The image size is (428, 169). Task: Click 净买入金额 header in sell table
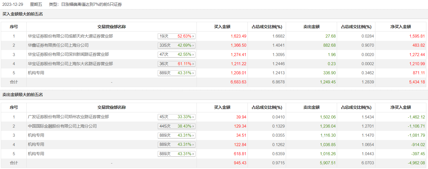[x=401, y=108]
